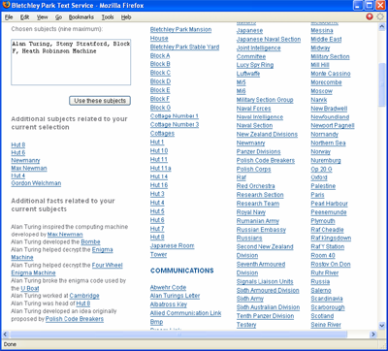388x351 pixels.
Task: Click the vertical scrollbar thumb
Action: pos(382,84)
